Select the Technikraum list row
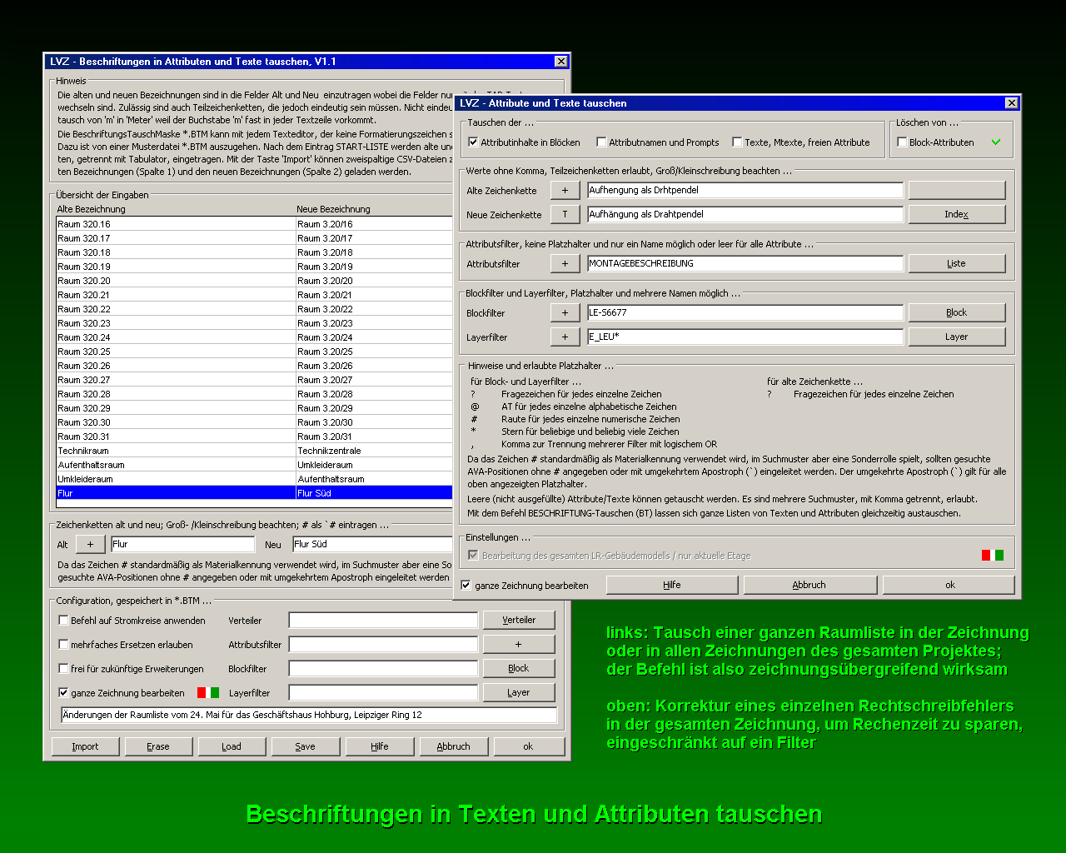 click(x=254, y=451)
